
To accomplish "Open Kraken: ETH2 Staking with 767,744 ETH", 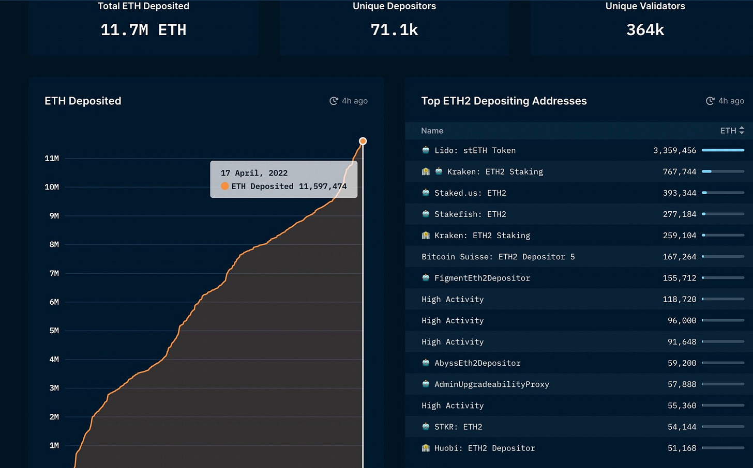I will [495, 171].
